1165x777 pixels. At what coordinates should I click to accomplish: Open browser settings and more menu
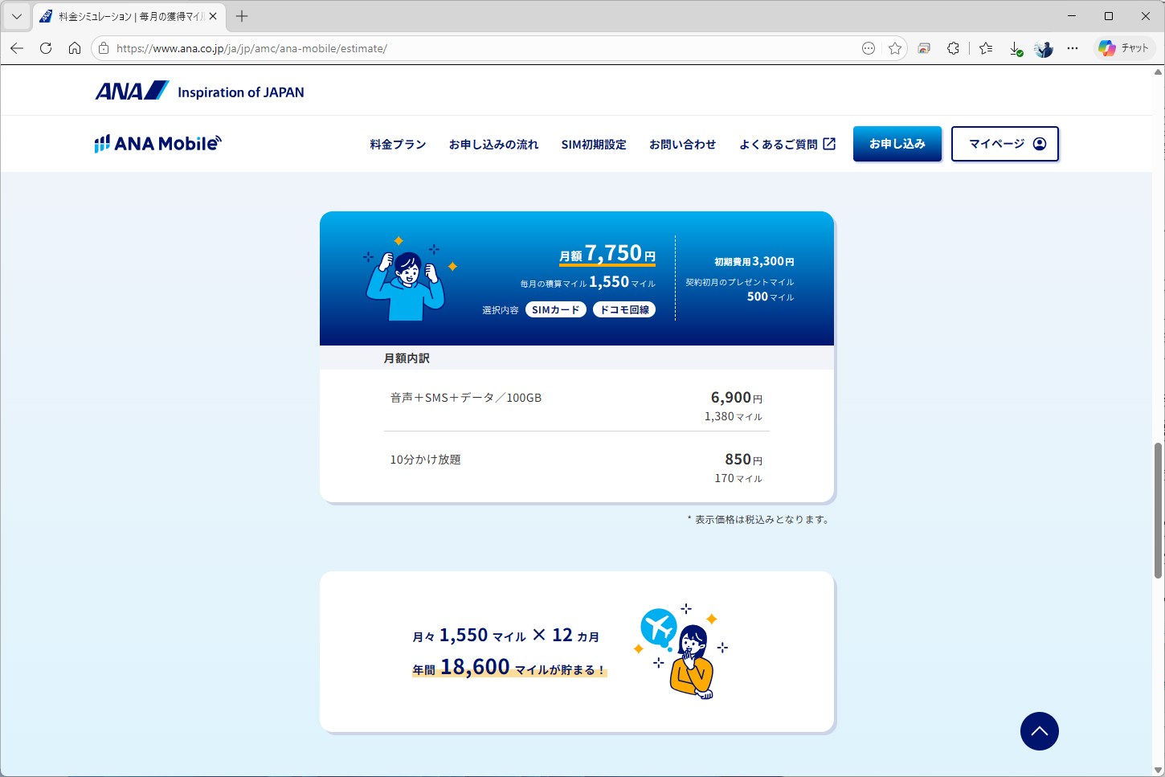1073,48
